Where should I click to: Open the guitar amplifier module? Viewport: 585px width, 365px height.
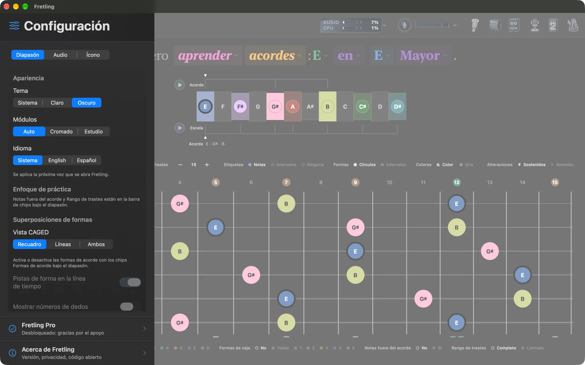click(495, 25)
